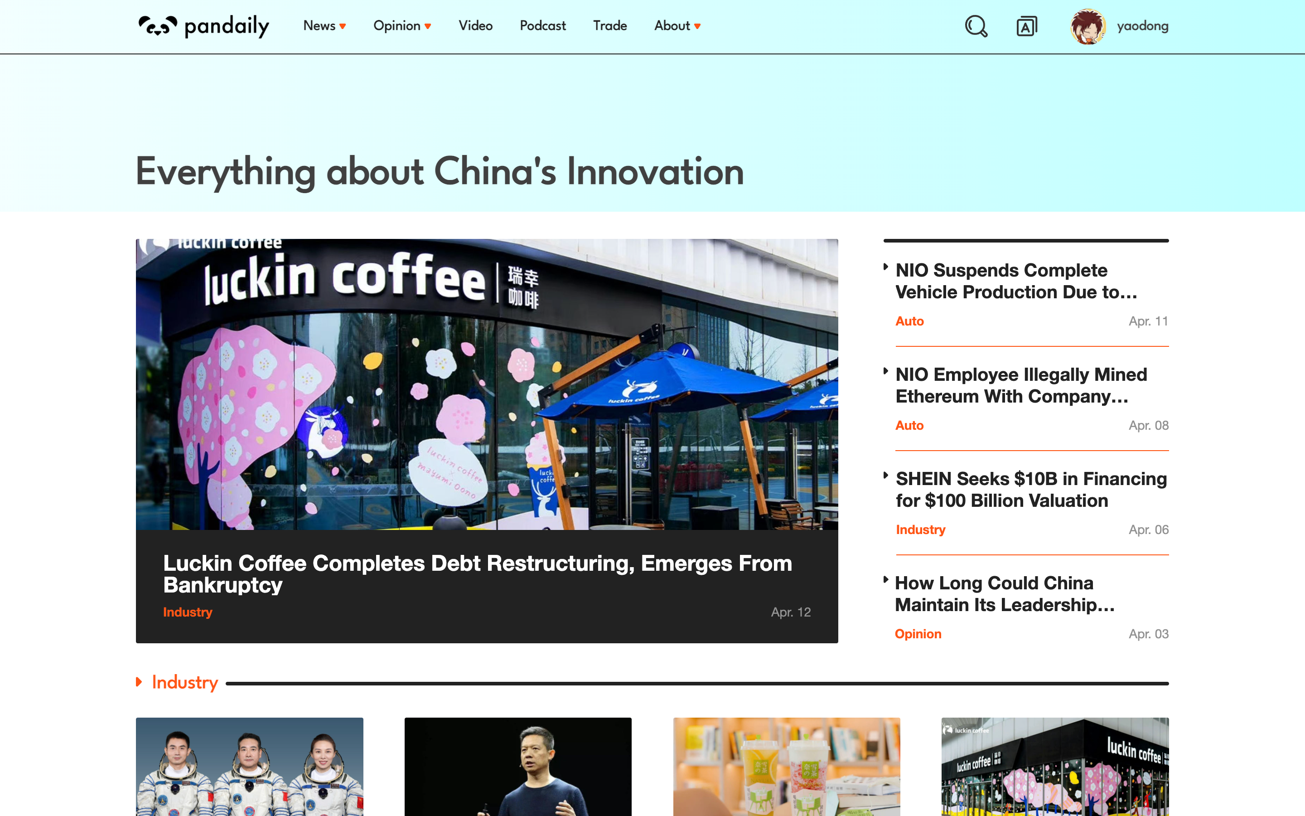Click the orange arrow beside Industry heading
The width and height of the screenshot is (1305, 816).
pos(139,682)
